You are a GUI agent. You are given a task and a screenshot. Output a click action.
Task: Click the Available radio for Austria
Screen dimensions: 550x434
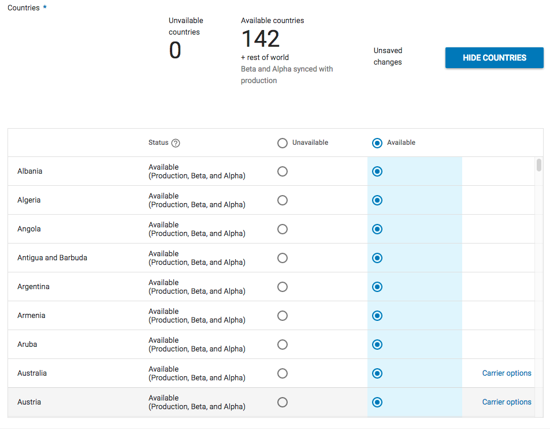377,402
